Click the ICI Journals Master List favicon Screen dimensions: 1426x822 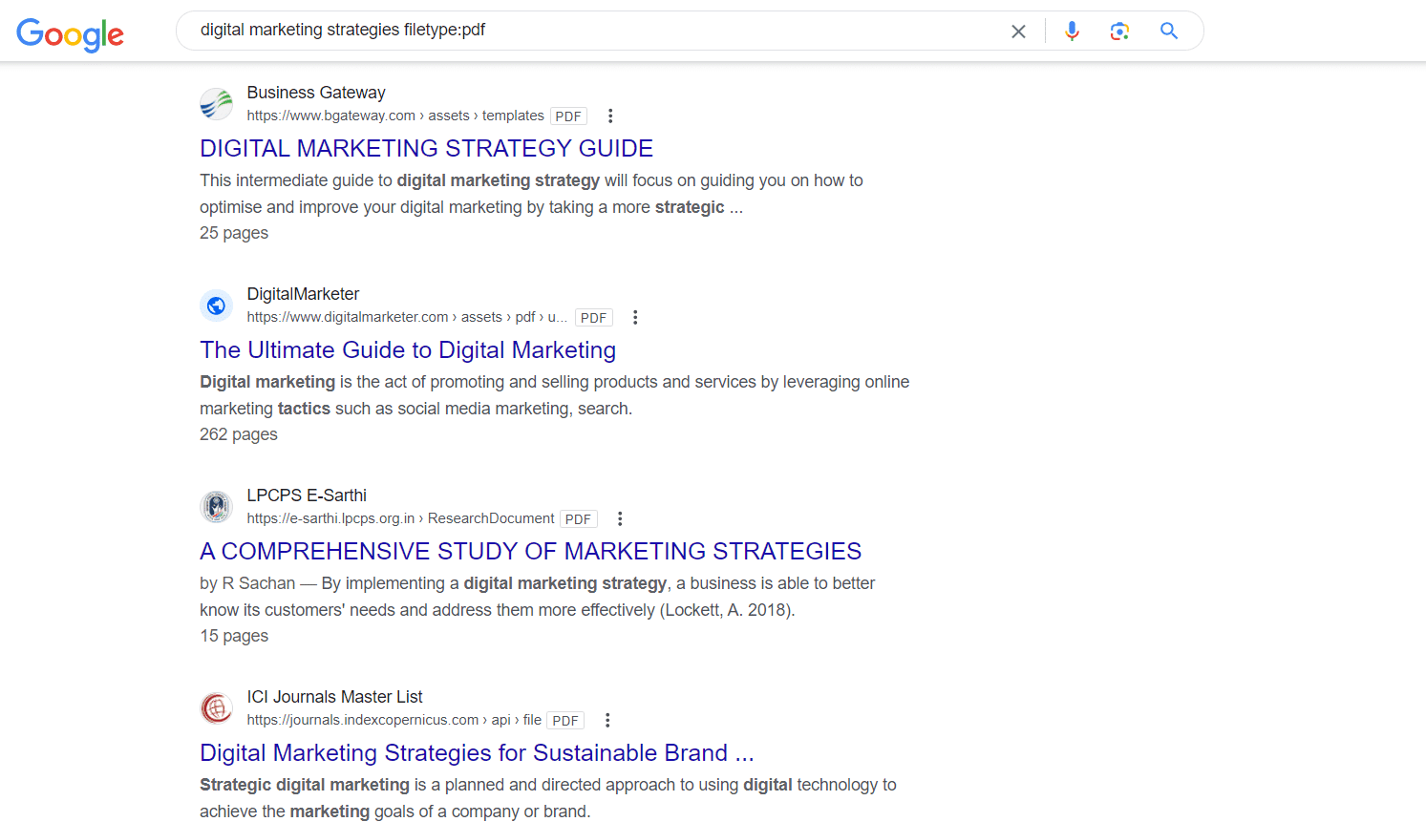click(216, 707)
